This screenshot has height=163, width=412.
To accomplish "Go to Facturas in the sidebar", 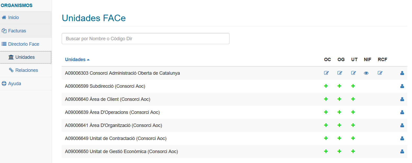I will [17, 31].
